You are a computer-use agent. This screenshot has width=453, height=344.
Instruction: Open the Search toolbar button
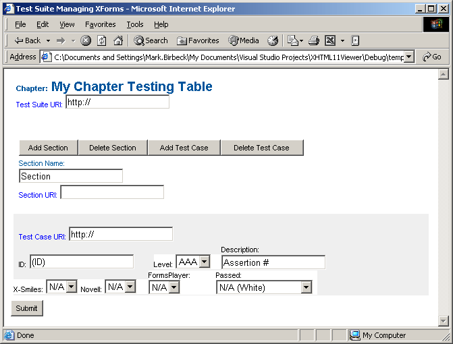coord(151,40)
